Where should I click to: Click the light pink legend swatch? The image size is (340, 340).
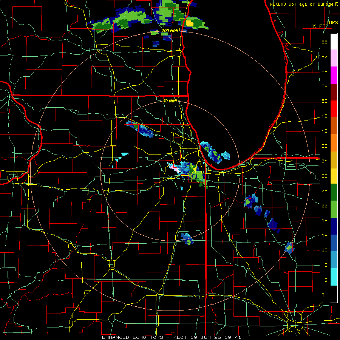click(334, 58)
